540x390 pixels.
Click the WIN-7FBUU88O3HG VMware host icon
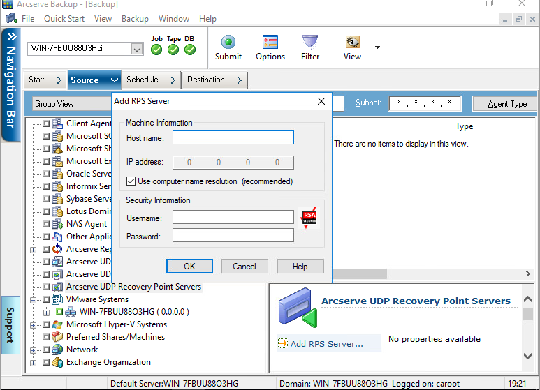[71, 312]
